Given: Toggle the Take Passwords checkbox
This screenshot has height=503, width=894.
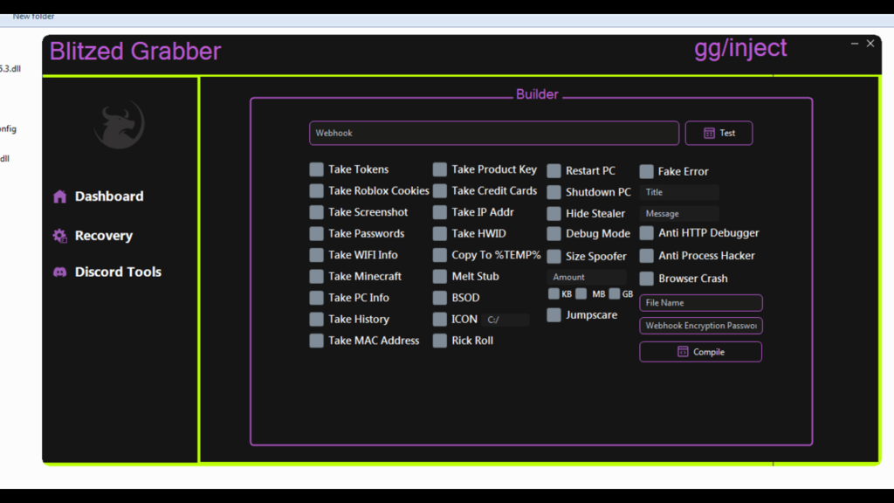Looking at the screenshot, I should click(x=316, y=233).
